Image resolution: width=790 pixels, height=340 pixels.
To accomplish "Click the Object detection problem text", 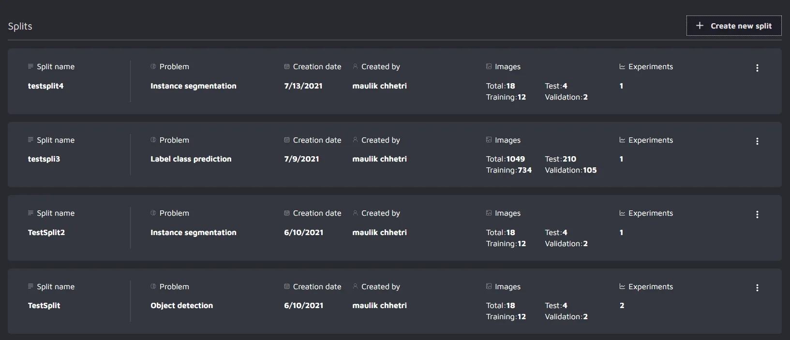I will click(x=181, y=306).
